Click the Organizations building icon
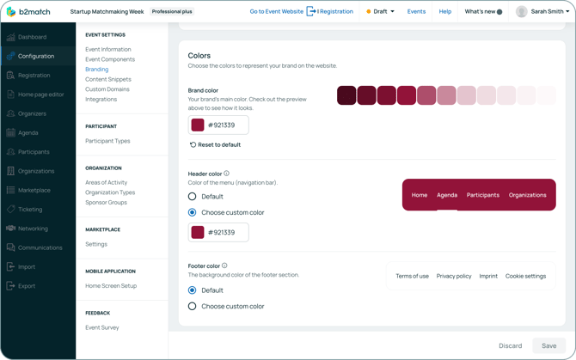Image resolution: width=576 pixels, height=360 pixels. click(x=10, y=171)
